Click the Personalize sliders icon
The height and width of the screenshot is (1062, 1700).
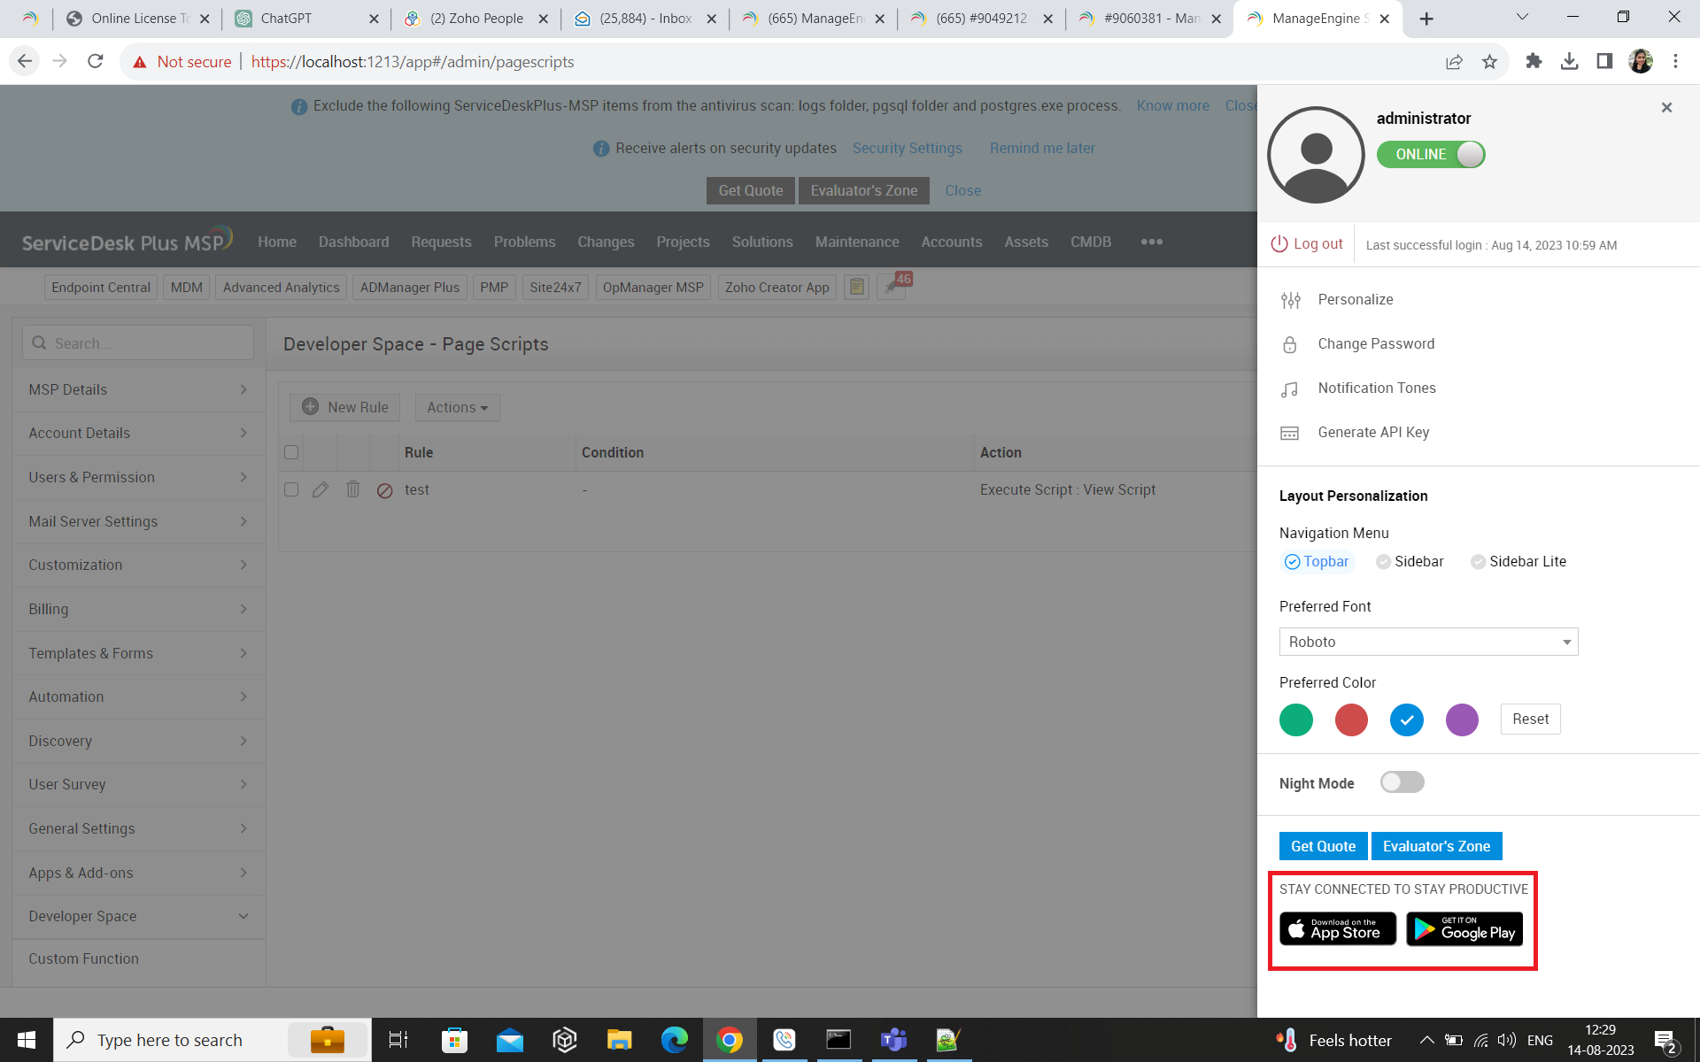click(1290, 300)
